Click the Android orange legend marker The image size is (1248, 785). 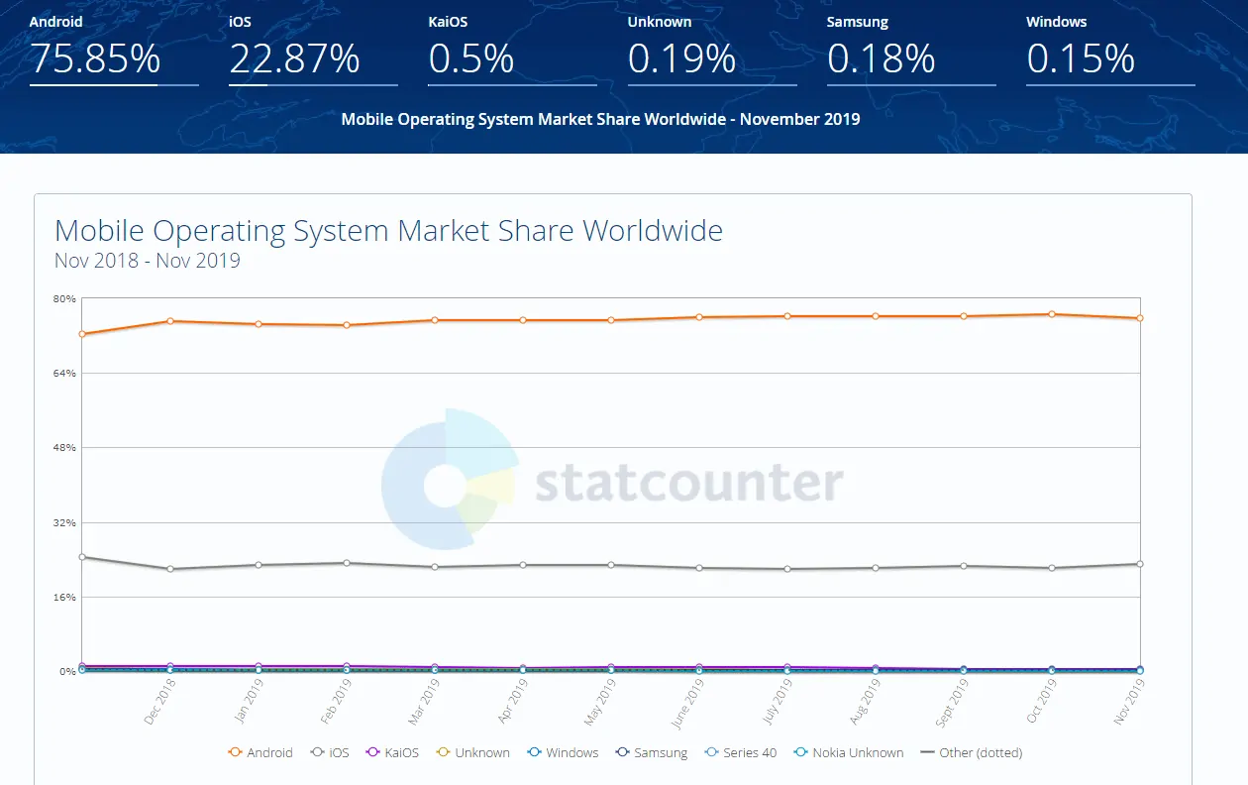(x=236, y=752)
